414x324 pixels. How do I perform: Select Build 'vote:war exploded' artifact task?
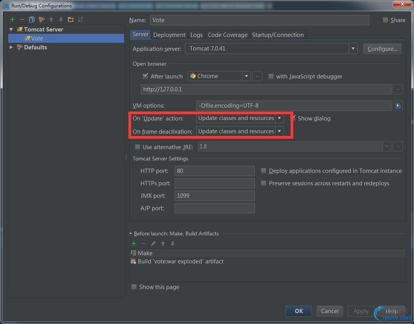[267, 261]
